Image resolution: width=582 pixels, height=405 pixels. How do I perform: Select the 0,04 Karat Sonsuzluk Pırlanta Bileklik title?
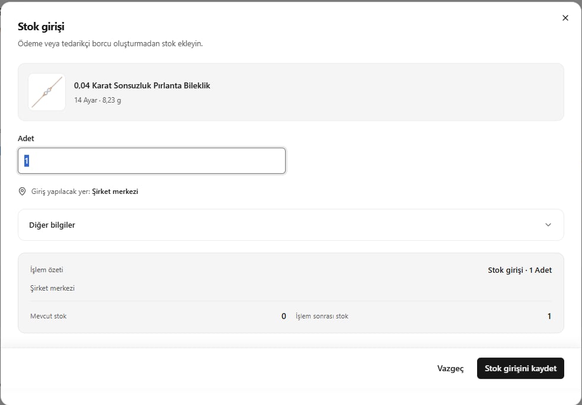point(142,86)
